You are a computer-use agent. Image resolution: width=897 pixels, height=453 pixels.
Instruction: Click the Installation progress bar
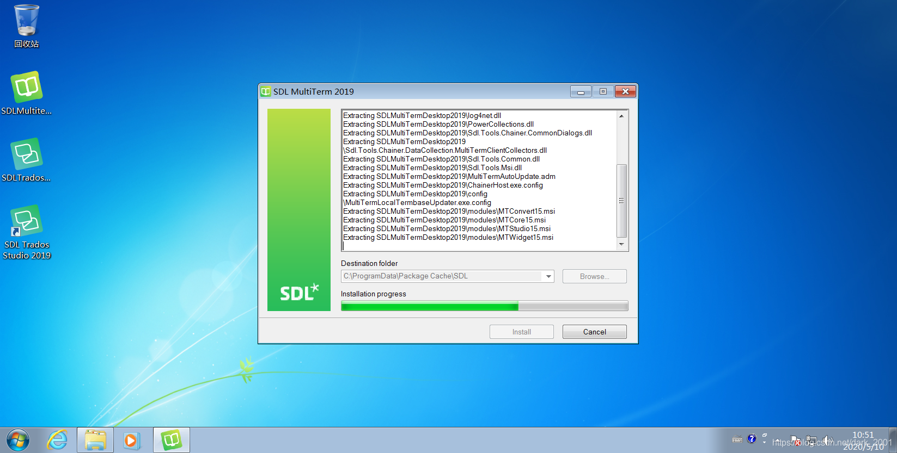(x=484, y=306)
